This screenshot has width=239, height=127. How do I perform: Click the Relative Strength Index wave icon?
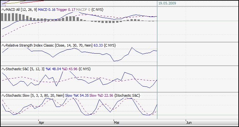pos(4,45)
